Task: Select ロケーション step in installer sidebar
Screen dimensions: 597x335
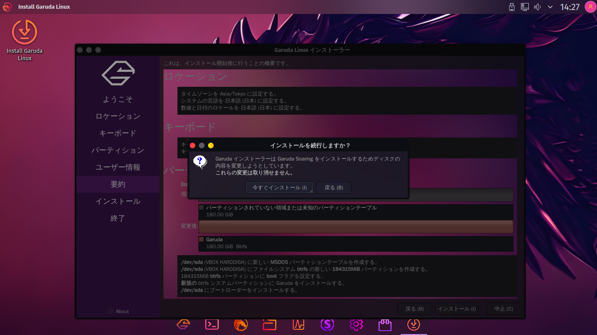Action: click(x=118, y=116)
